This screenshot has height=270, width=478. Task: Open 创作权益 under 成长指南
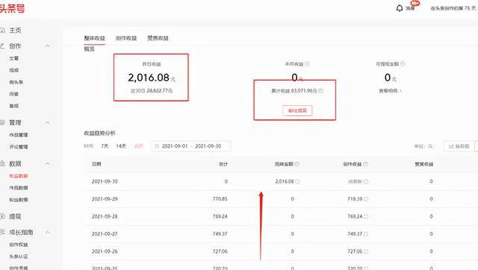[19, 245]
